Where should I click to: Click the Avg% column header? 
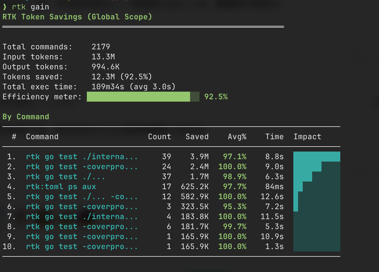[237, 137]
